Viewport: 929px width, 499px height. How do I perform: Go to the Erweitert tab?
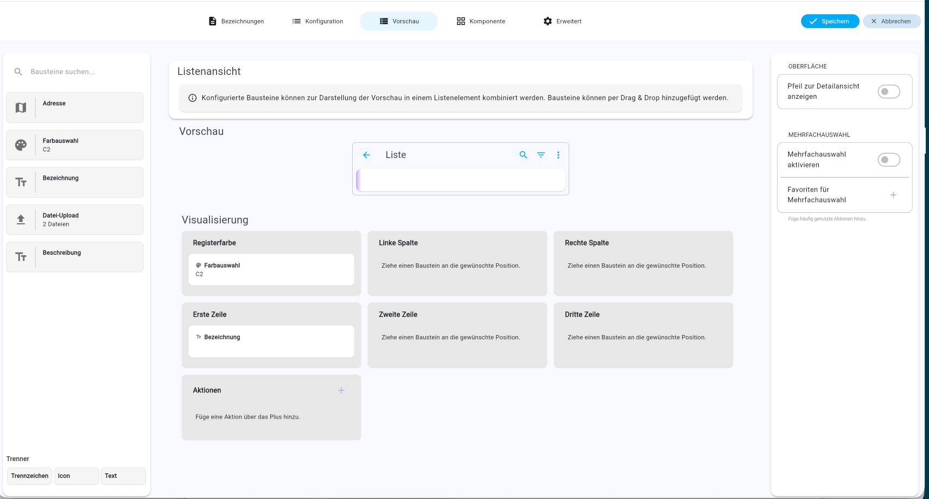coord(562,21)
